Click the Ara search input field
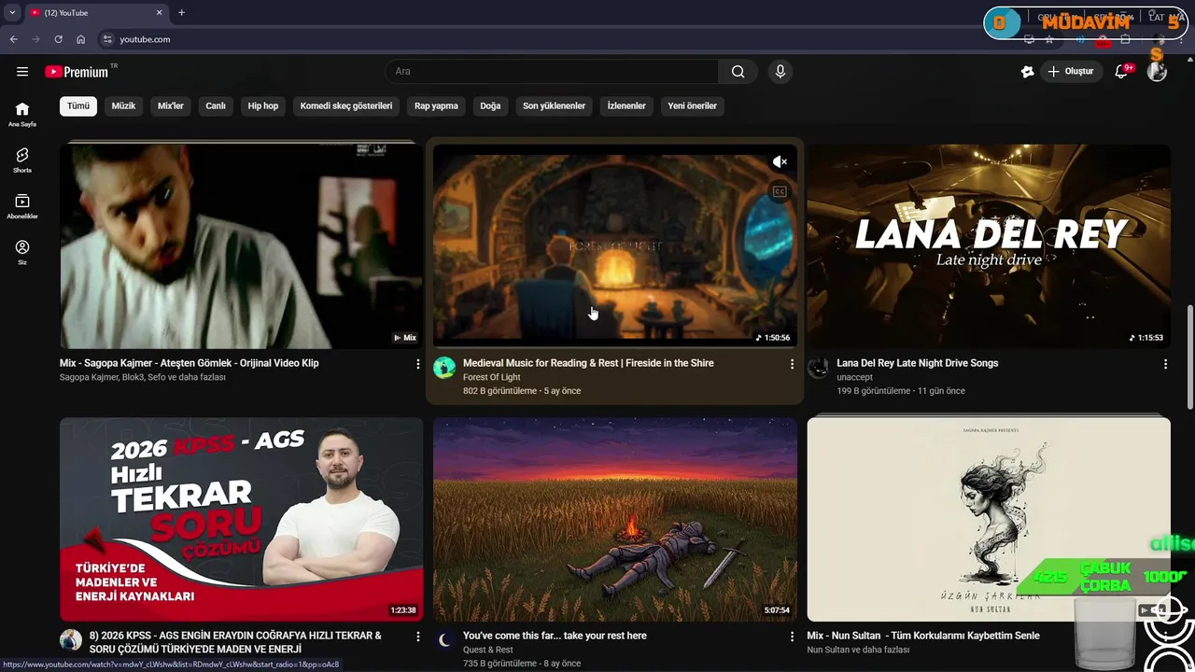 point(552,72)
